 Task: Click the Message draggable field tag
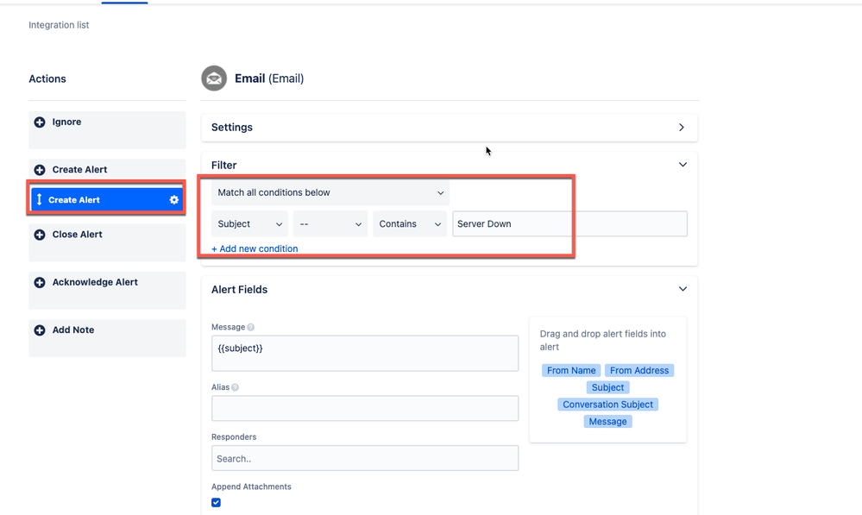coord(608,422)
